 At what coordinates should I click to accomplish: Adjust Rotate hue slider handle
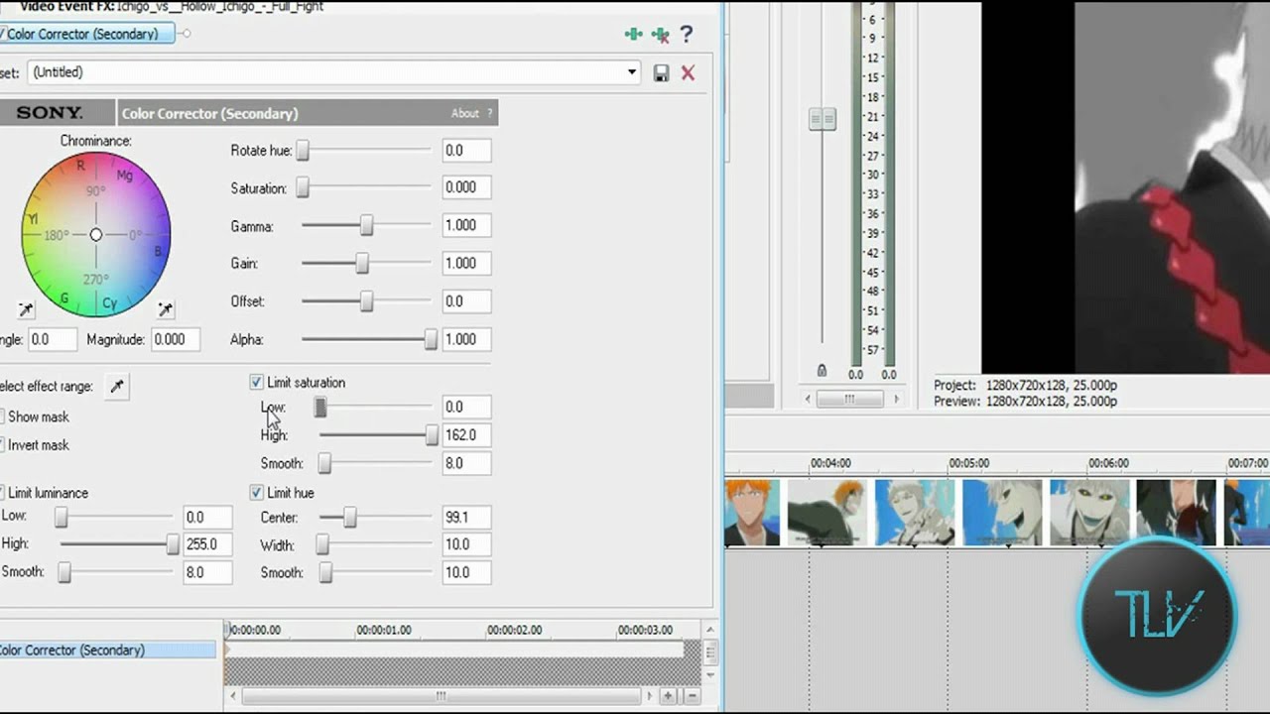[303, 151]
